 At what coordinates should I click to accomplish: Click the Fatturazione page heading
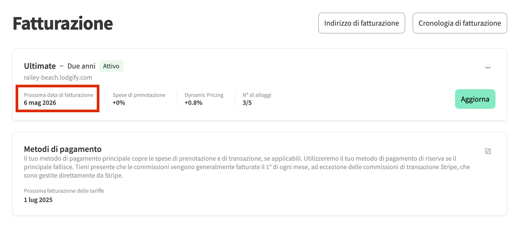pyautogui.click(x=63, y=23)
